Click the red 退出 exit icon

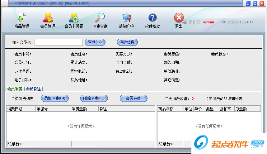(x=179, y=17)
